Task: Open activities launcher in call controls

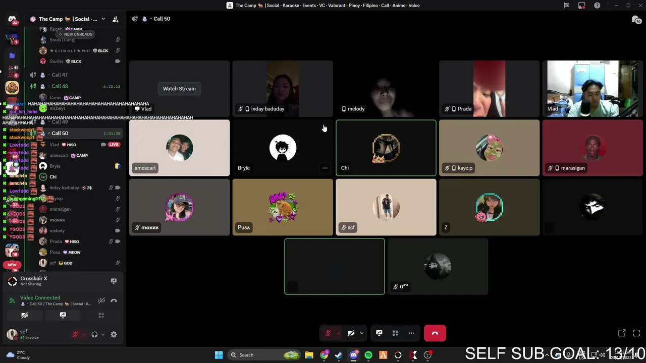Action: [395, 333]
